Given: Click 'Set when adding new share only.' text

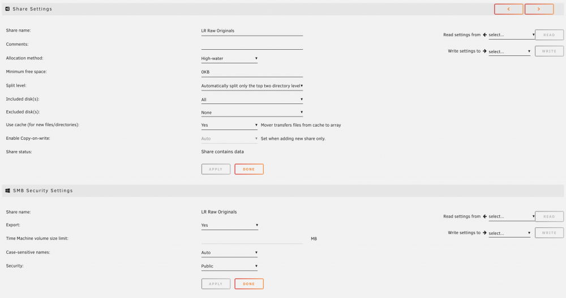Looking at the screenshot, I should tap(293, 139).
